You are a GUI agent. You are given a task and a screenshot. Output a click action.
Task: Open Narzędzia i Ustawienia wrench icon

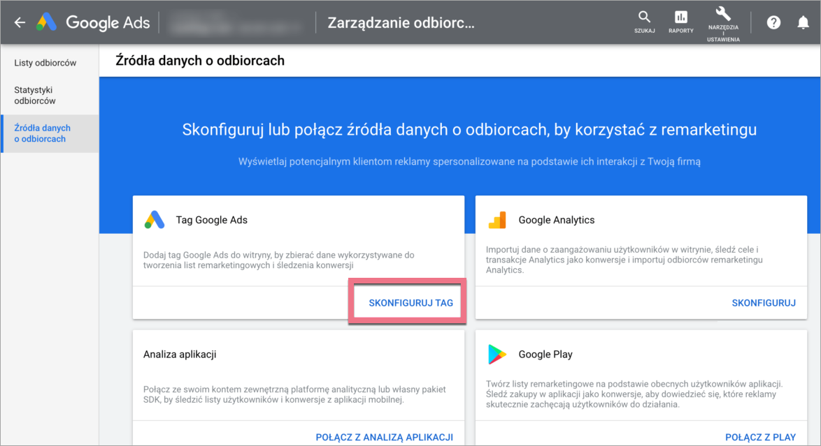pyautogui.click(x=724, y=14)
